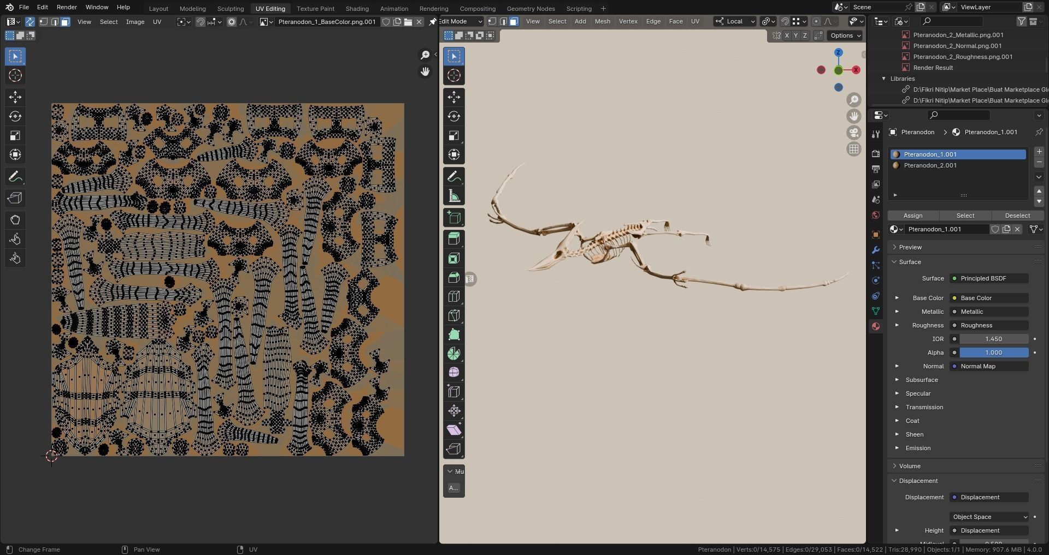The image size is (1049, 555).
Task: Open the World properties tab
Action: pyautogui.click(x=876, y=215)
